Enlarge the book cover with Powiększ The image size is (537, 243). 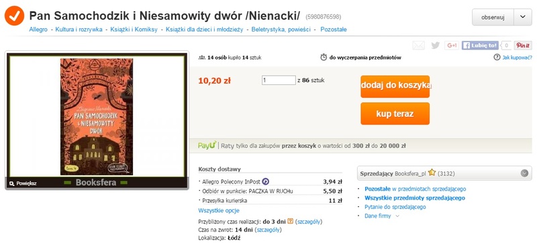23,183
